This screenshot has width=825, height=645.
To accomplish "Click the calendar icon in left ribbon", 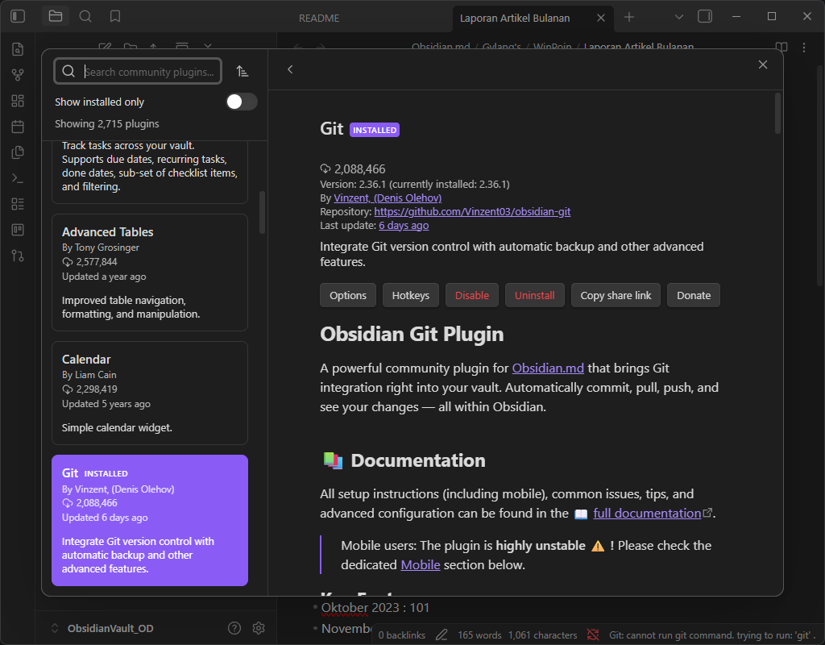I will coord(18,127).
